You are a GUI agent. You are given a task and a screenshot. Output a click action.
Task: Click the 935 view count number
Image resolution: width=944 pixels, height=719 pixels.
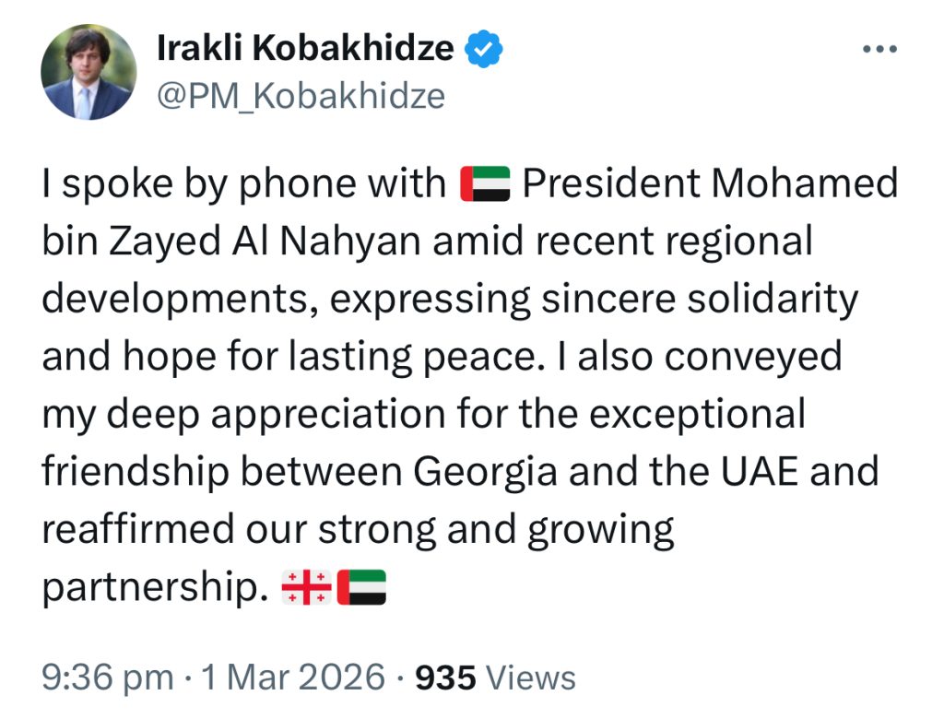pos(446,678)
